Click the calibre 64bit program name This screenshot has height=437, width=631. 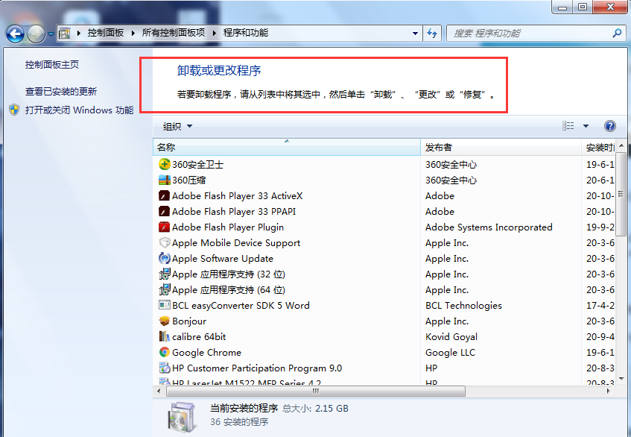(x=199, y=337)
